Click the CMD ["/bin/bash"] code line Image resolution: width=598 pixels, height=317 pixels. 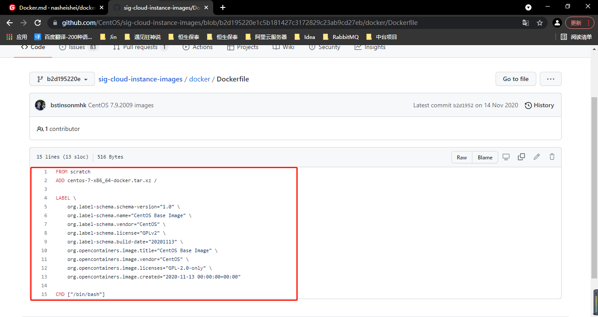pos(80,294)
